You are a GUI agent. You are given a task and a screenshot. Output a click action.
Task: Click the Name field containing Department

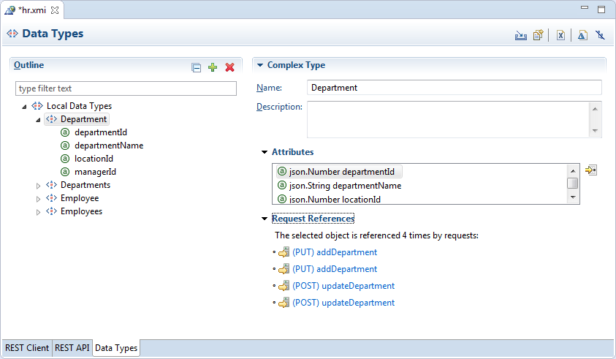click(454, 88)
